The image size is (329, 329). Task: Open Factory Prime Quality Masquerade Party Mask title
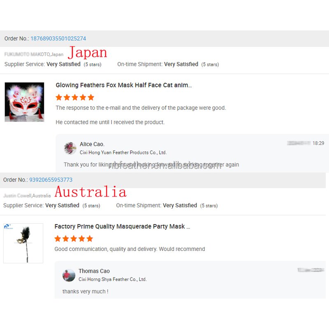tap(122, 227)
